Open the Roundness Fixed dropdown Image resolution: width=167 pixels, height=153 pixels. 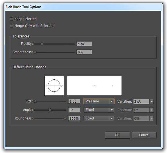(99, 118)
